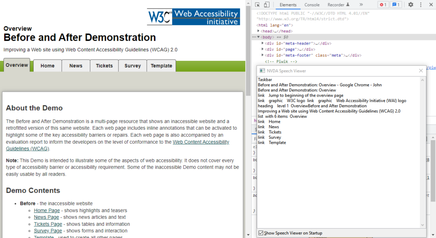Collapse the body element node
The width and height of the screenshot is (436, 238).
258,37
